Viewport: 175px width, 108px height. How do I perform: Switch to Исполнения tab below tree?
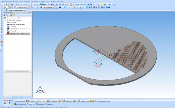pos(15,97)
